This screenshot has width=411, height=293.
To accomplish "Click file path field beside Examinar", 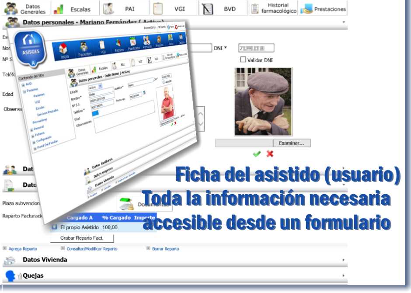I will 244,143.
